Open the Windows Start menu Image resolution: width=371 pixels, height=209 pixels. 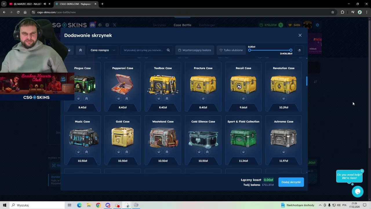(x=4, y=205)
